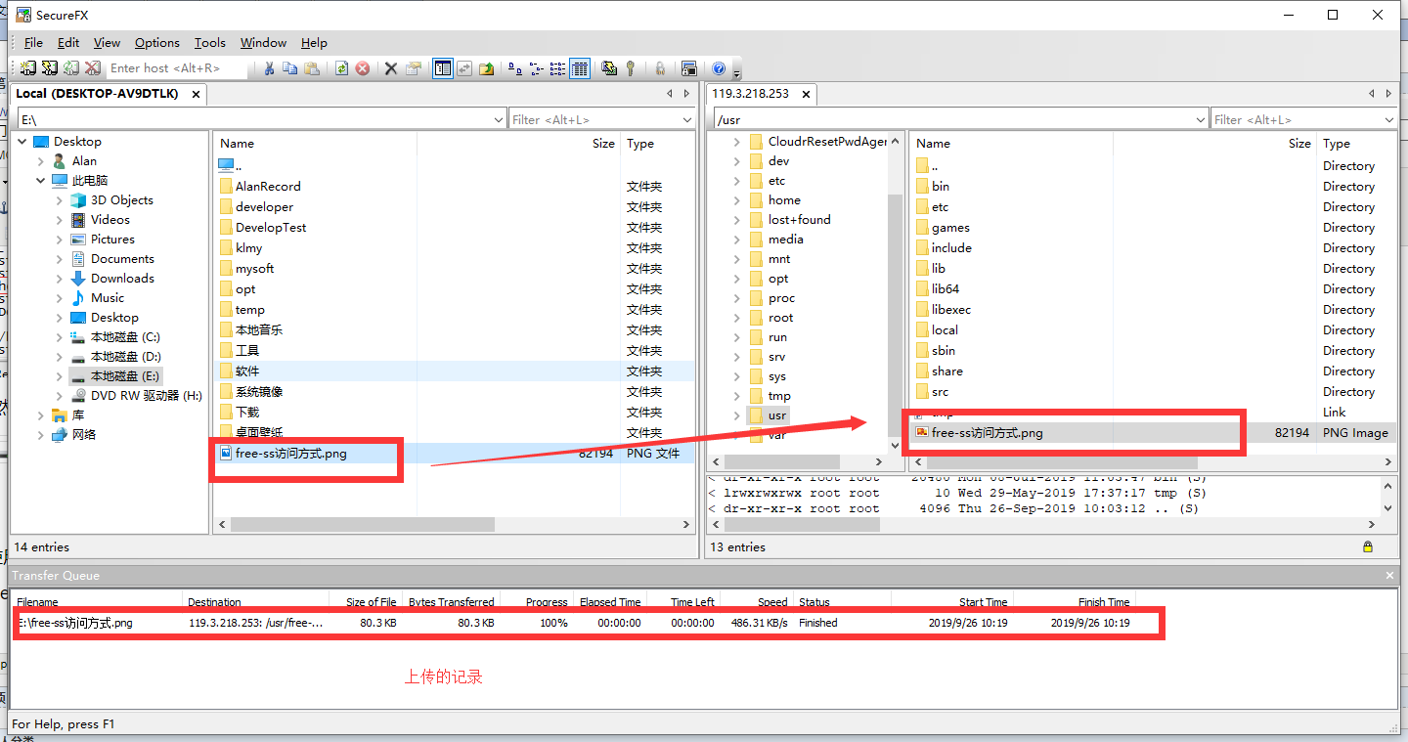Screen dimensions: 1408x742
Task: Switch to Small Icons view
Action: (536, 68)
